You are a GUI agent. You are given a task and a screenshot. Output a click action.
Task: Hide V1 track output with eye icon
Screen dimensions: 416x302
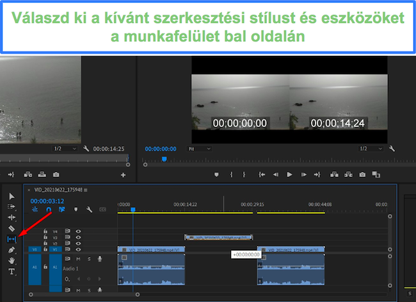click(x=78, y=249)
